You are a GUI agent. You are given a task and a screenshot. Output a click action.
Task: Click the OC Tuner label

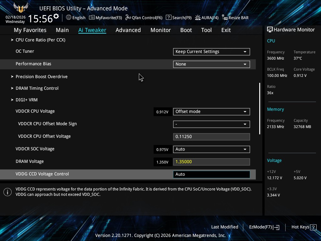point(25,51)
